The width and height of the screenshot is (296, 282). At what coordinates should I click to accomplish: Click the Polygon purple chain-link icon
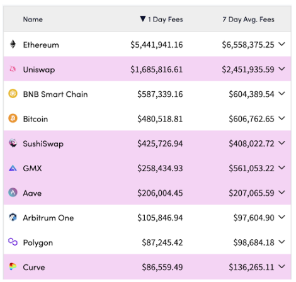(x=13, y=242)
